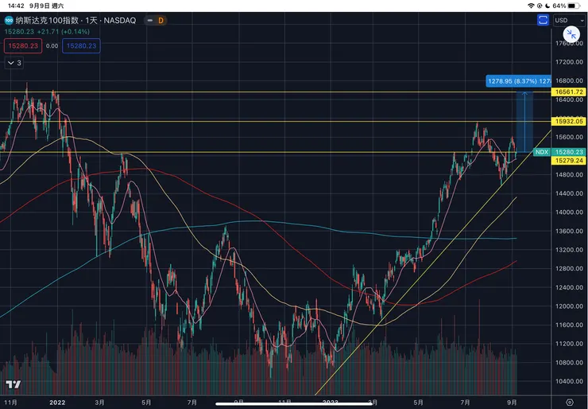This screenshot has height=409, width=588.
Task: Click the blue price range measurement box
Action: [x=524, y=122]
